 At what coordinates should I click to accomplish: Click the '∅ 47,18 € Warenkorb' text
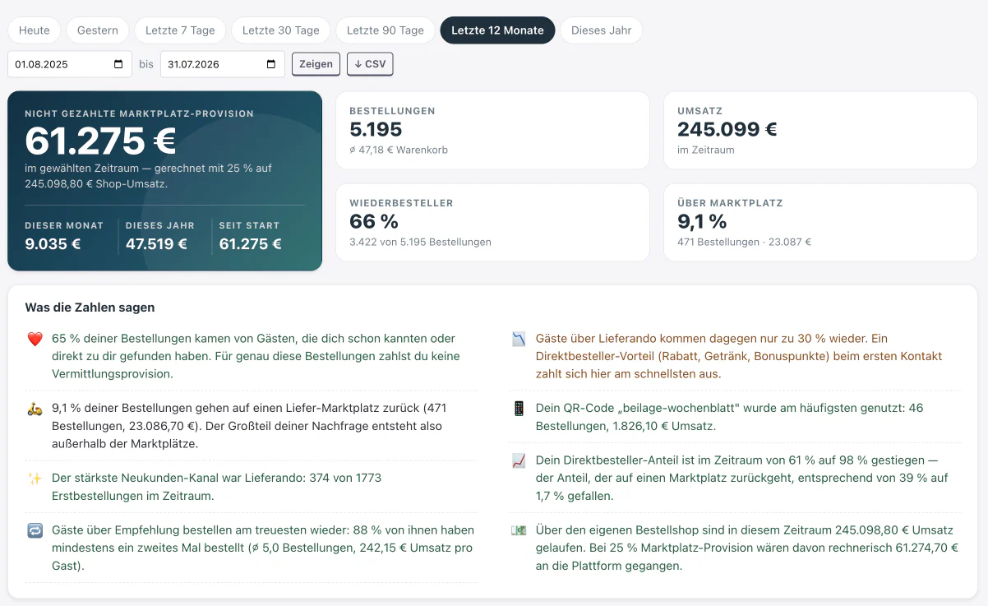[399, 150]
